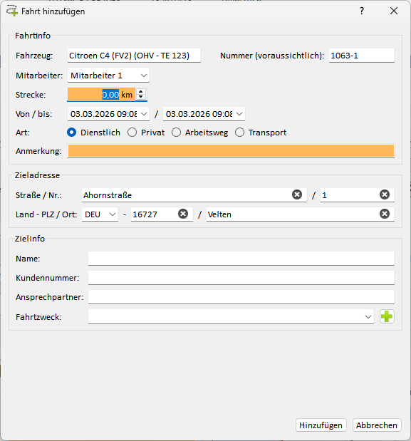Focus the orange Anmerkung field
The width and height of the screenshot is (411, 441).
(231, 151)
